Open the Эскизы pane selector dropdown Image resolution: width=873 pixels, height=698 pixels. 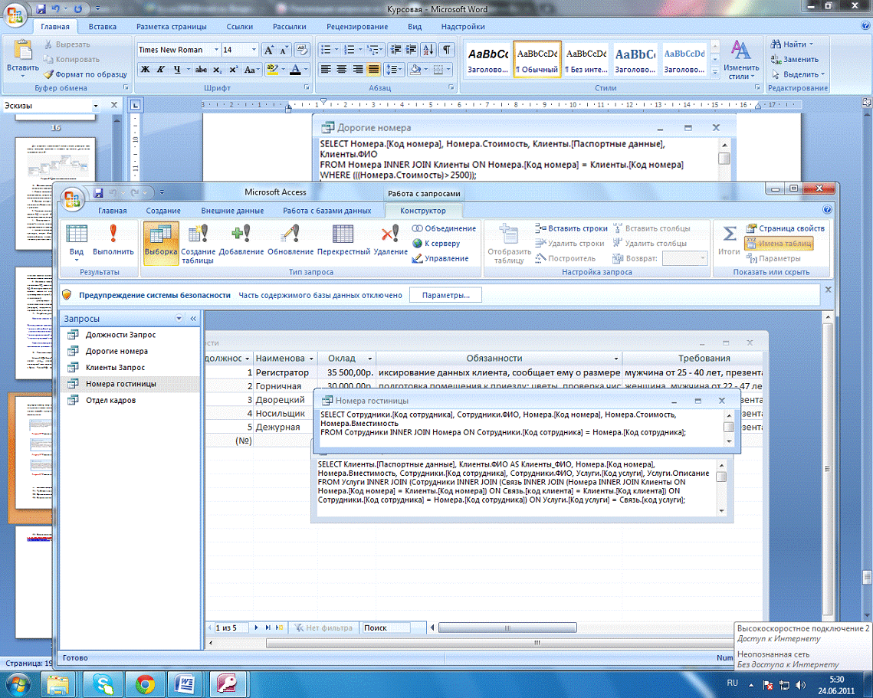pyautogui.click(x=95, y=106)
